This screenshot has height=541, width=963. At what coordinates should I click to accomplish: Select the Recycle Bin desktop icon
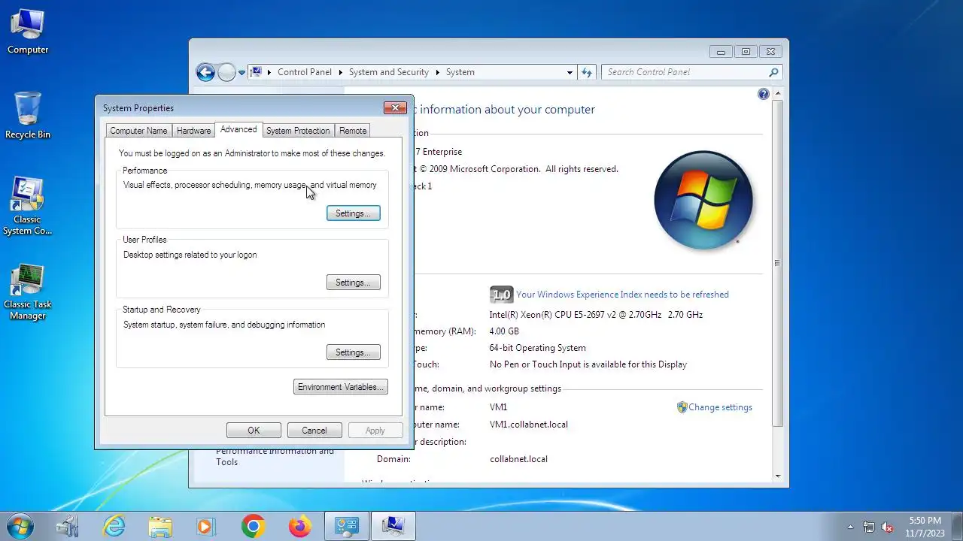pos(28,116)
